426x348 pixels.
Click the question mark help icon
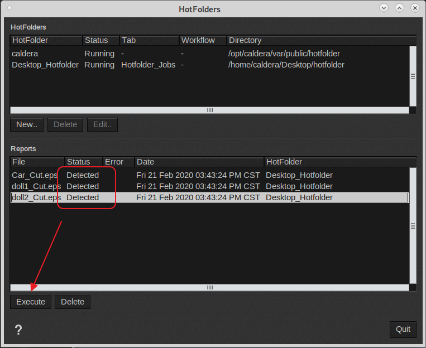click(x=18, y=330)
